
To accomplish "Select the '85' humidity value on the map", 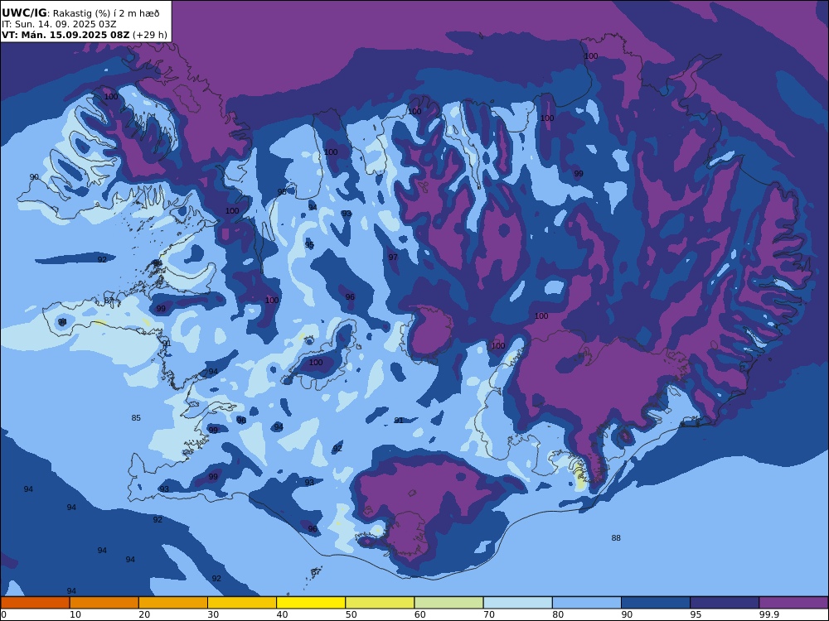I will tap(136, 417).
